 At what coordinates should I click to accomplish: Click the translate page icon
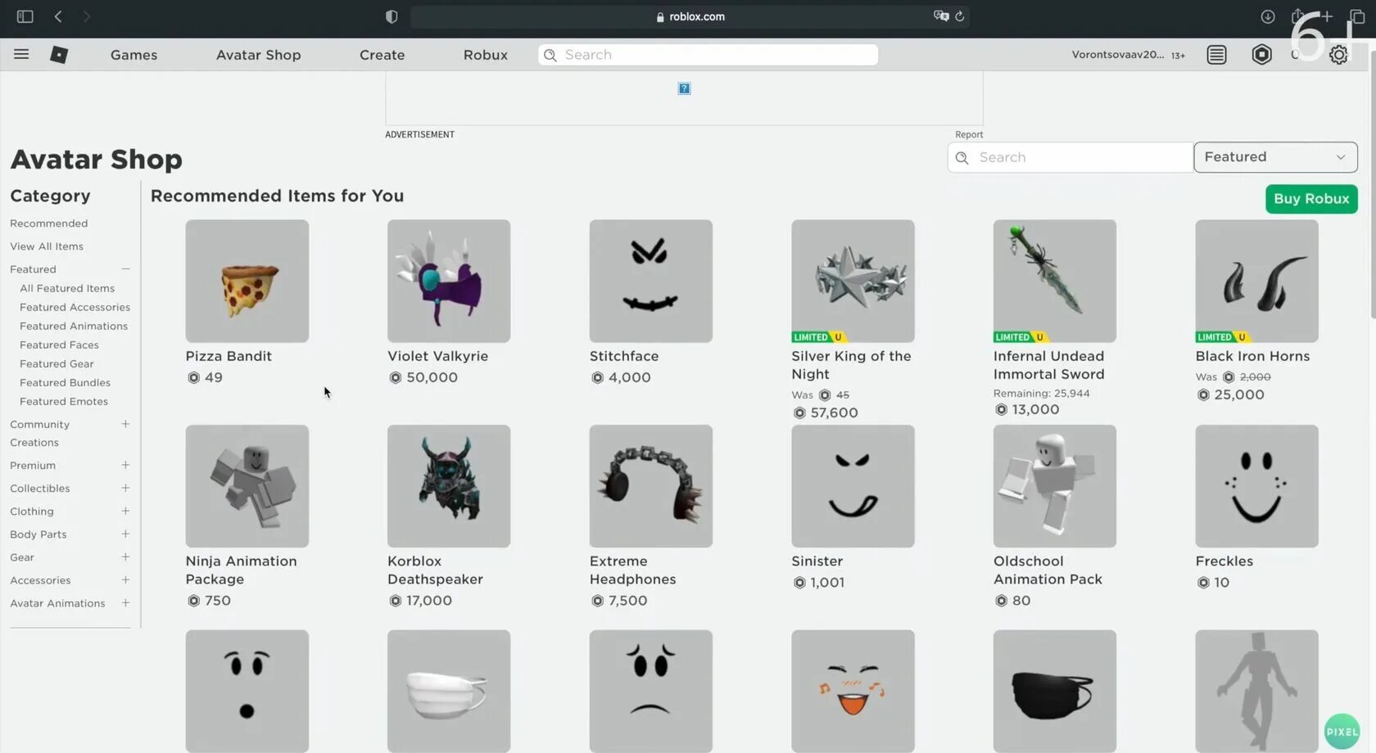pos(941,16)
